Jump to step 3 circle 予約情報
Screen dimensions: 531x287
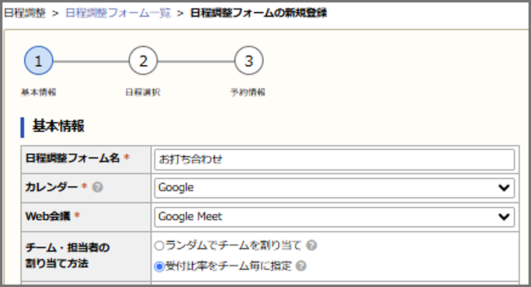coord(249,61)
